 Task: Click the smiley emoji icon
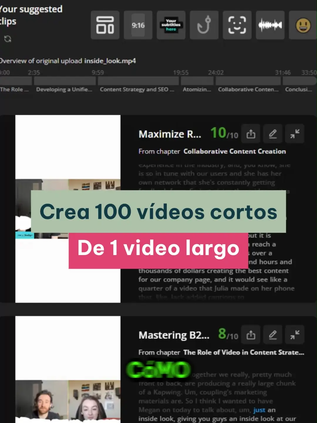pyautogui.click(x=303, y=25)
